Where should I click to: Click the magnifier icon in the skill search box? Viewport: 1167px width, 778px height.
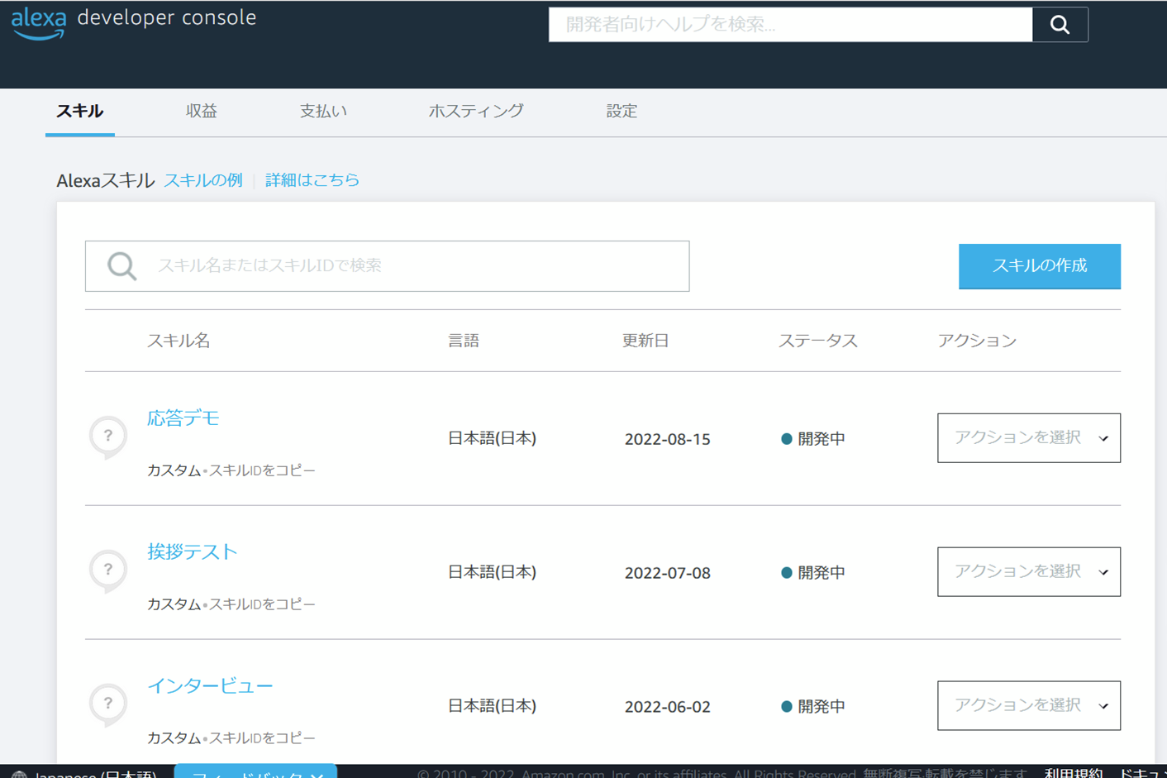click(x=121, y=266)
